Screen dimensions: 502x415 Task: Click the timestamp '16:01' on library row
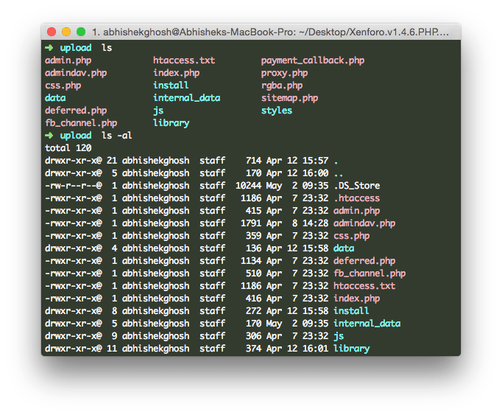click(x=315, y=349)
